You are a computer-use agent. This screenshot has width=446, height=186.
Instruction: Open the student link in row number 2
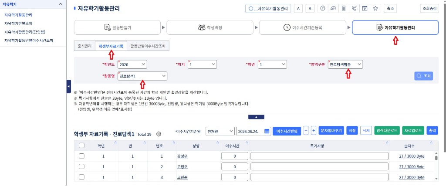[182, 167]
